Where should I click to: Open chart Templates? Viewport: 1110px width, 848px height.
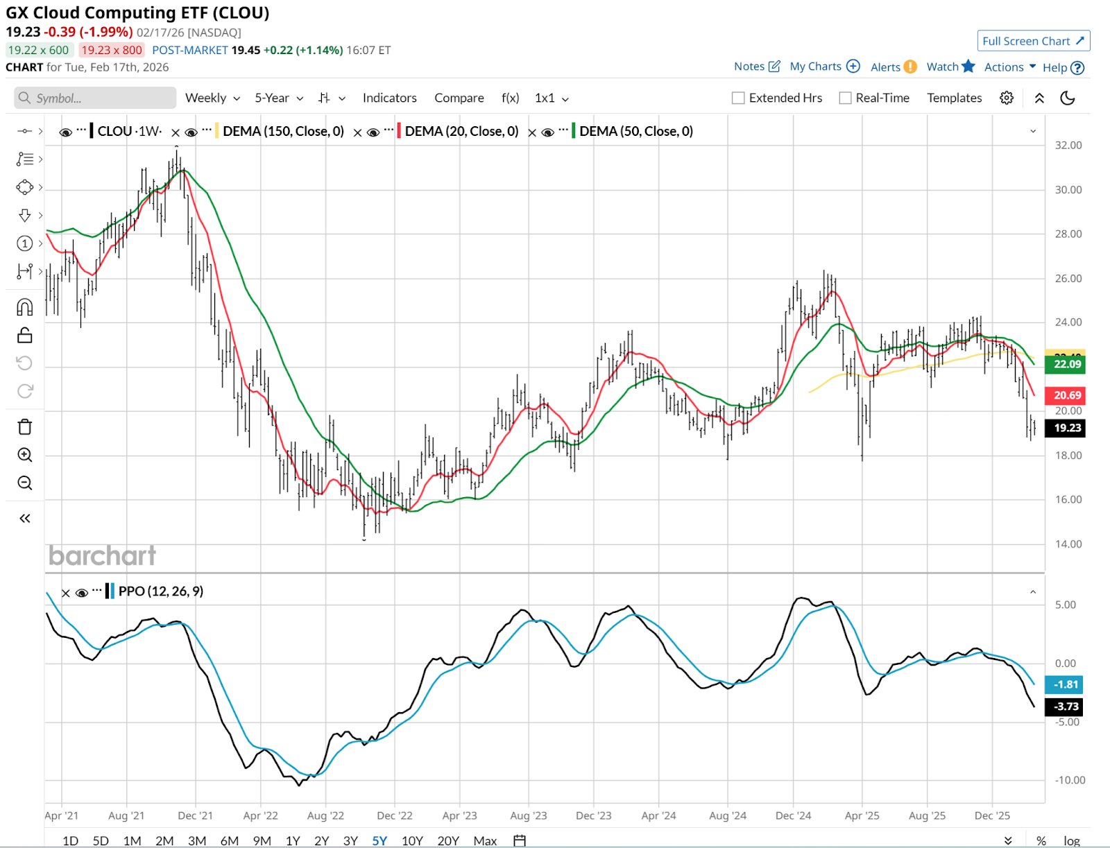954,98
